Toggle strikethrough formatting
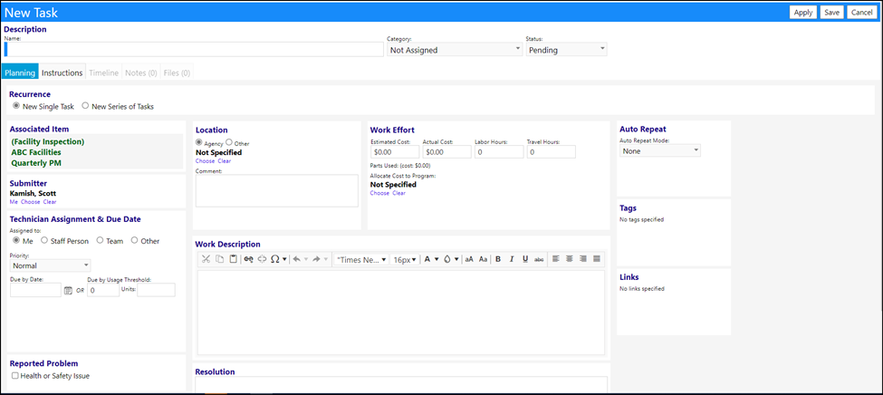Screen dimensions: 883x395 click(539, 259)
